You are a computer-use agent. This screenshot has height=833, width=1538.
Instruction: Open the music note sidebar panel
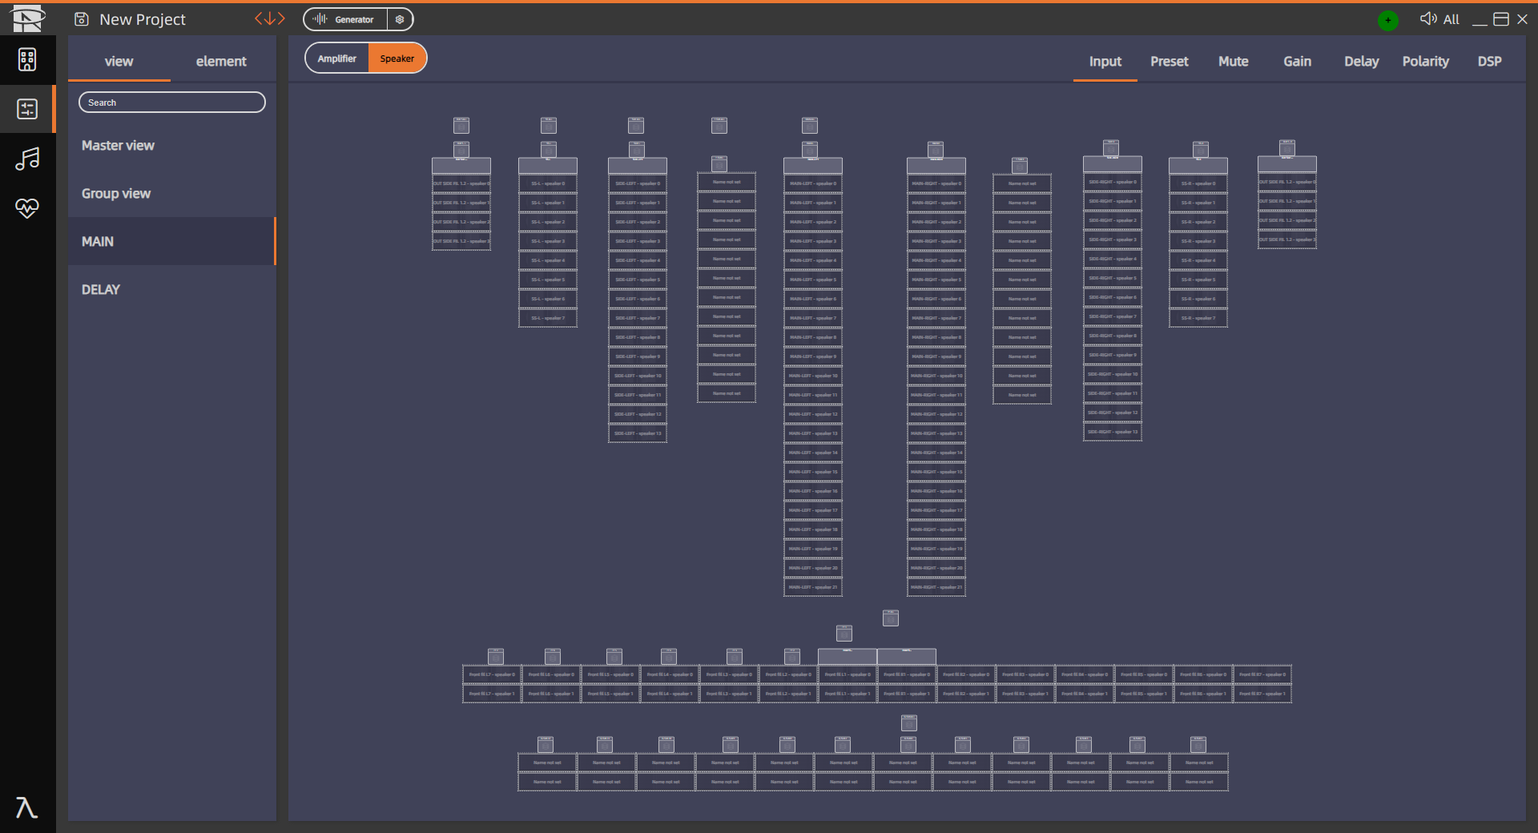pos(27,159)
